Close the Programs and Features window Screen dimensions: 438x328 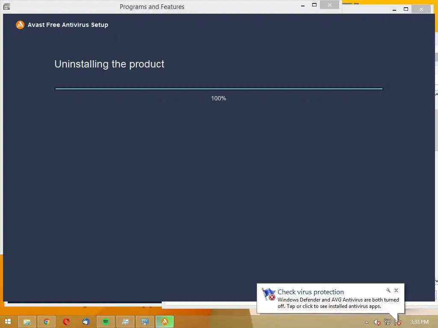(x=330, y=5)
